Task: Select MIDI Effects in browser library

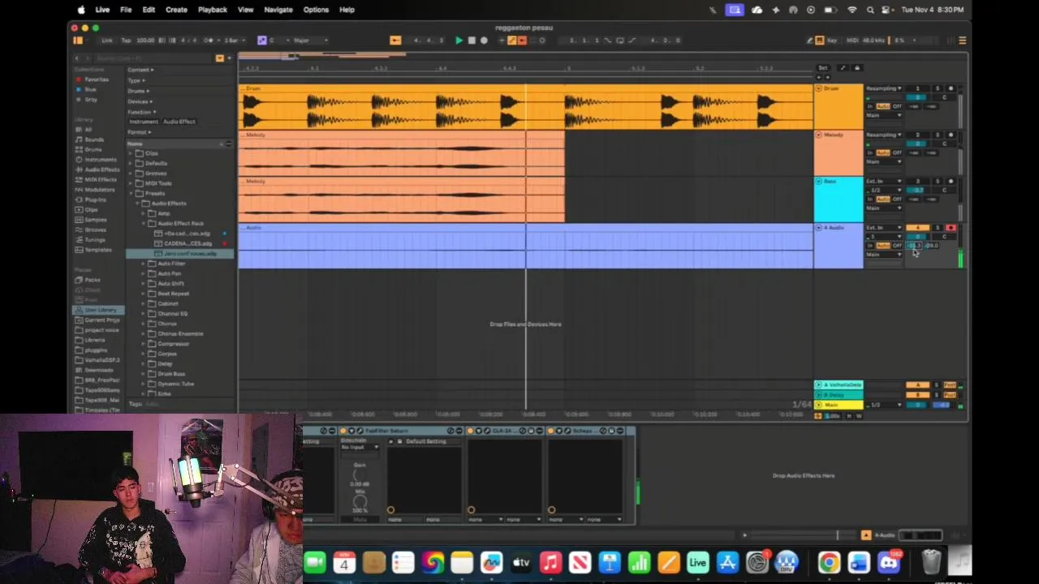Action: (x=101, y=179)
